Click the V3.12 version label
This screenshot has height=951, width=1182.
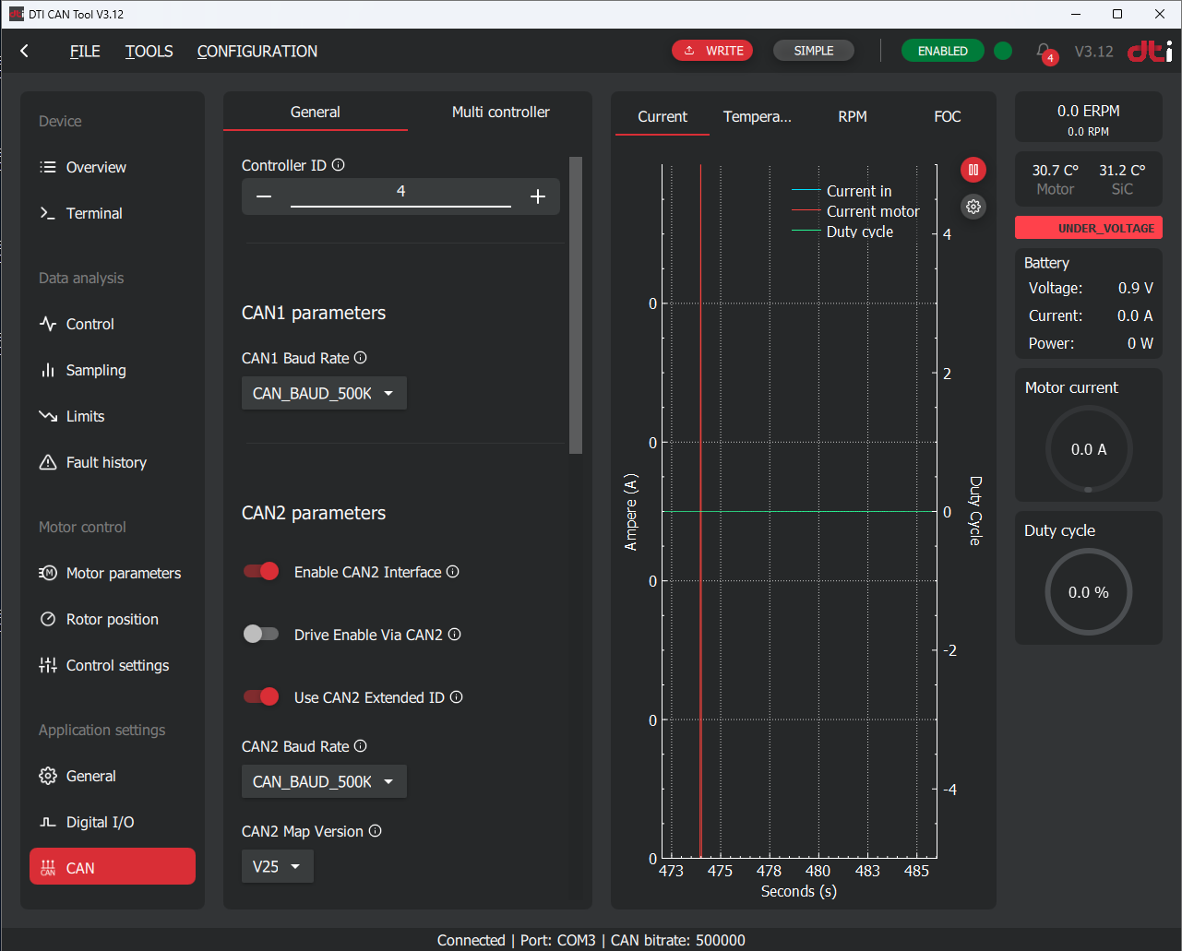click(1094, 51)
